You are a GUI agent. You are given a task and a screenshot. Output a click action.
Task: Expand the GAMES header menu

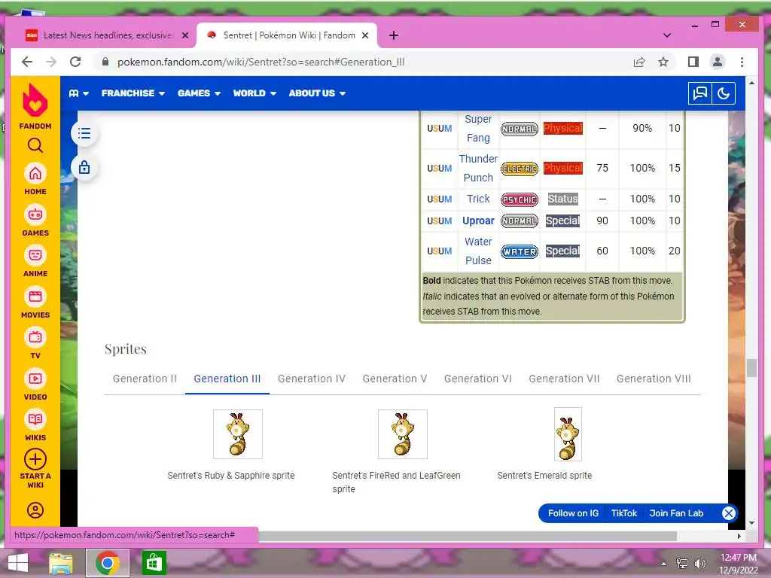point(199,93)
